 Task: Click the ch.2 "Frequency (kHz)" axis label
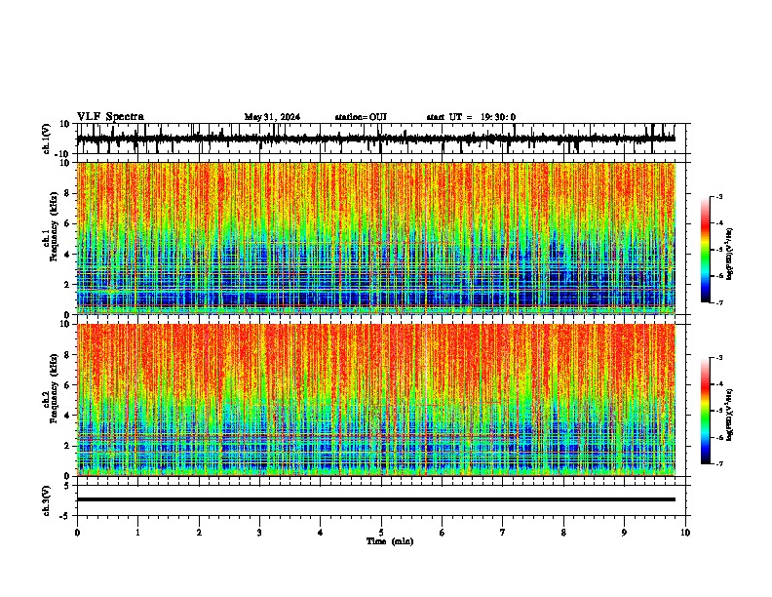tap(55, 388)
